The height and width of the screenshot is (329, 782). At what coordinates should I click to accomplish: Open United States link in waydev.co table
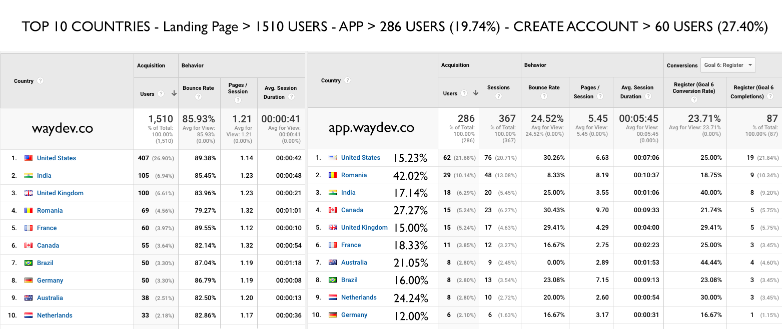[x=57, y=158]
